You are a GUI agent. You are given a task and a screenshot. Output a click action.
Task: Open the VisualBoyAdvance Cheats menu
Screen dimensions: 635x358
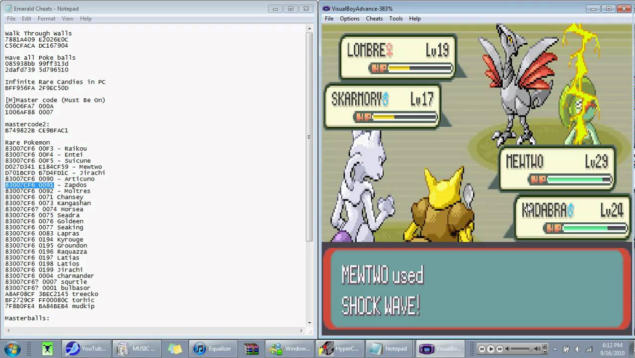(x=374, y=18)
